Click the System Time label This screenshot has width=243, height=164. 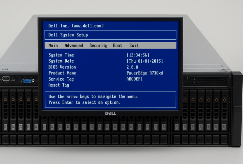[x=61, y=55]
